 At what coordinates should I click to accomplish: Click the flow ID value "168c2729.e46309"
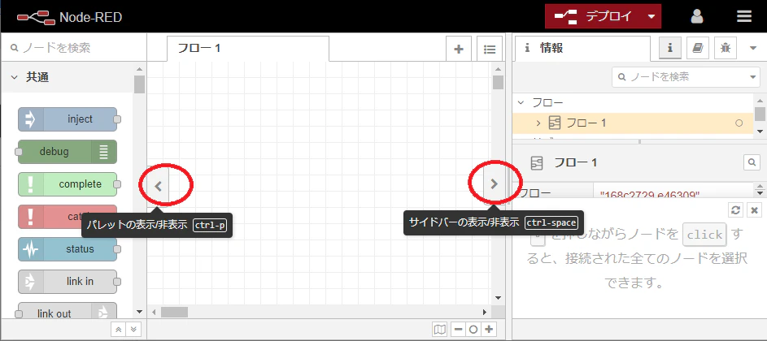[x=650, y=195]
